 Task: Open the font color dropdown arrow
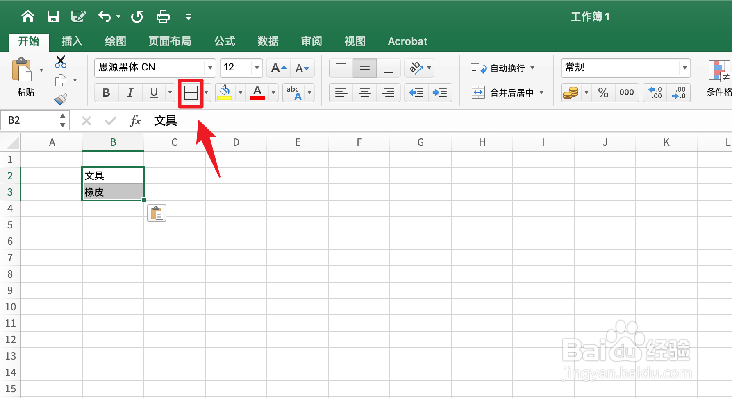tap(273, 93)
